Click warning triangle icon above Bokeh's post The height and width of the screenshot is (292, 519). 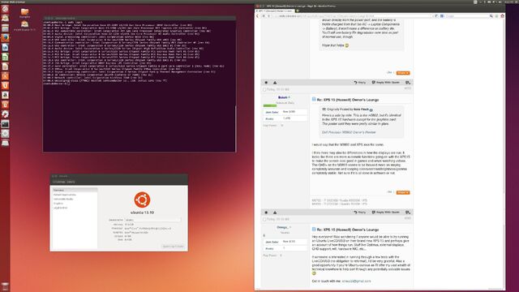click(275, 83)
